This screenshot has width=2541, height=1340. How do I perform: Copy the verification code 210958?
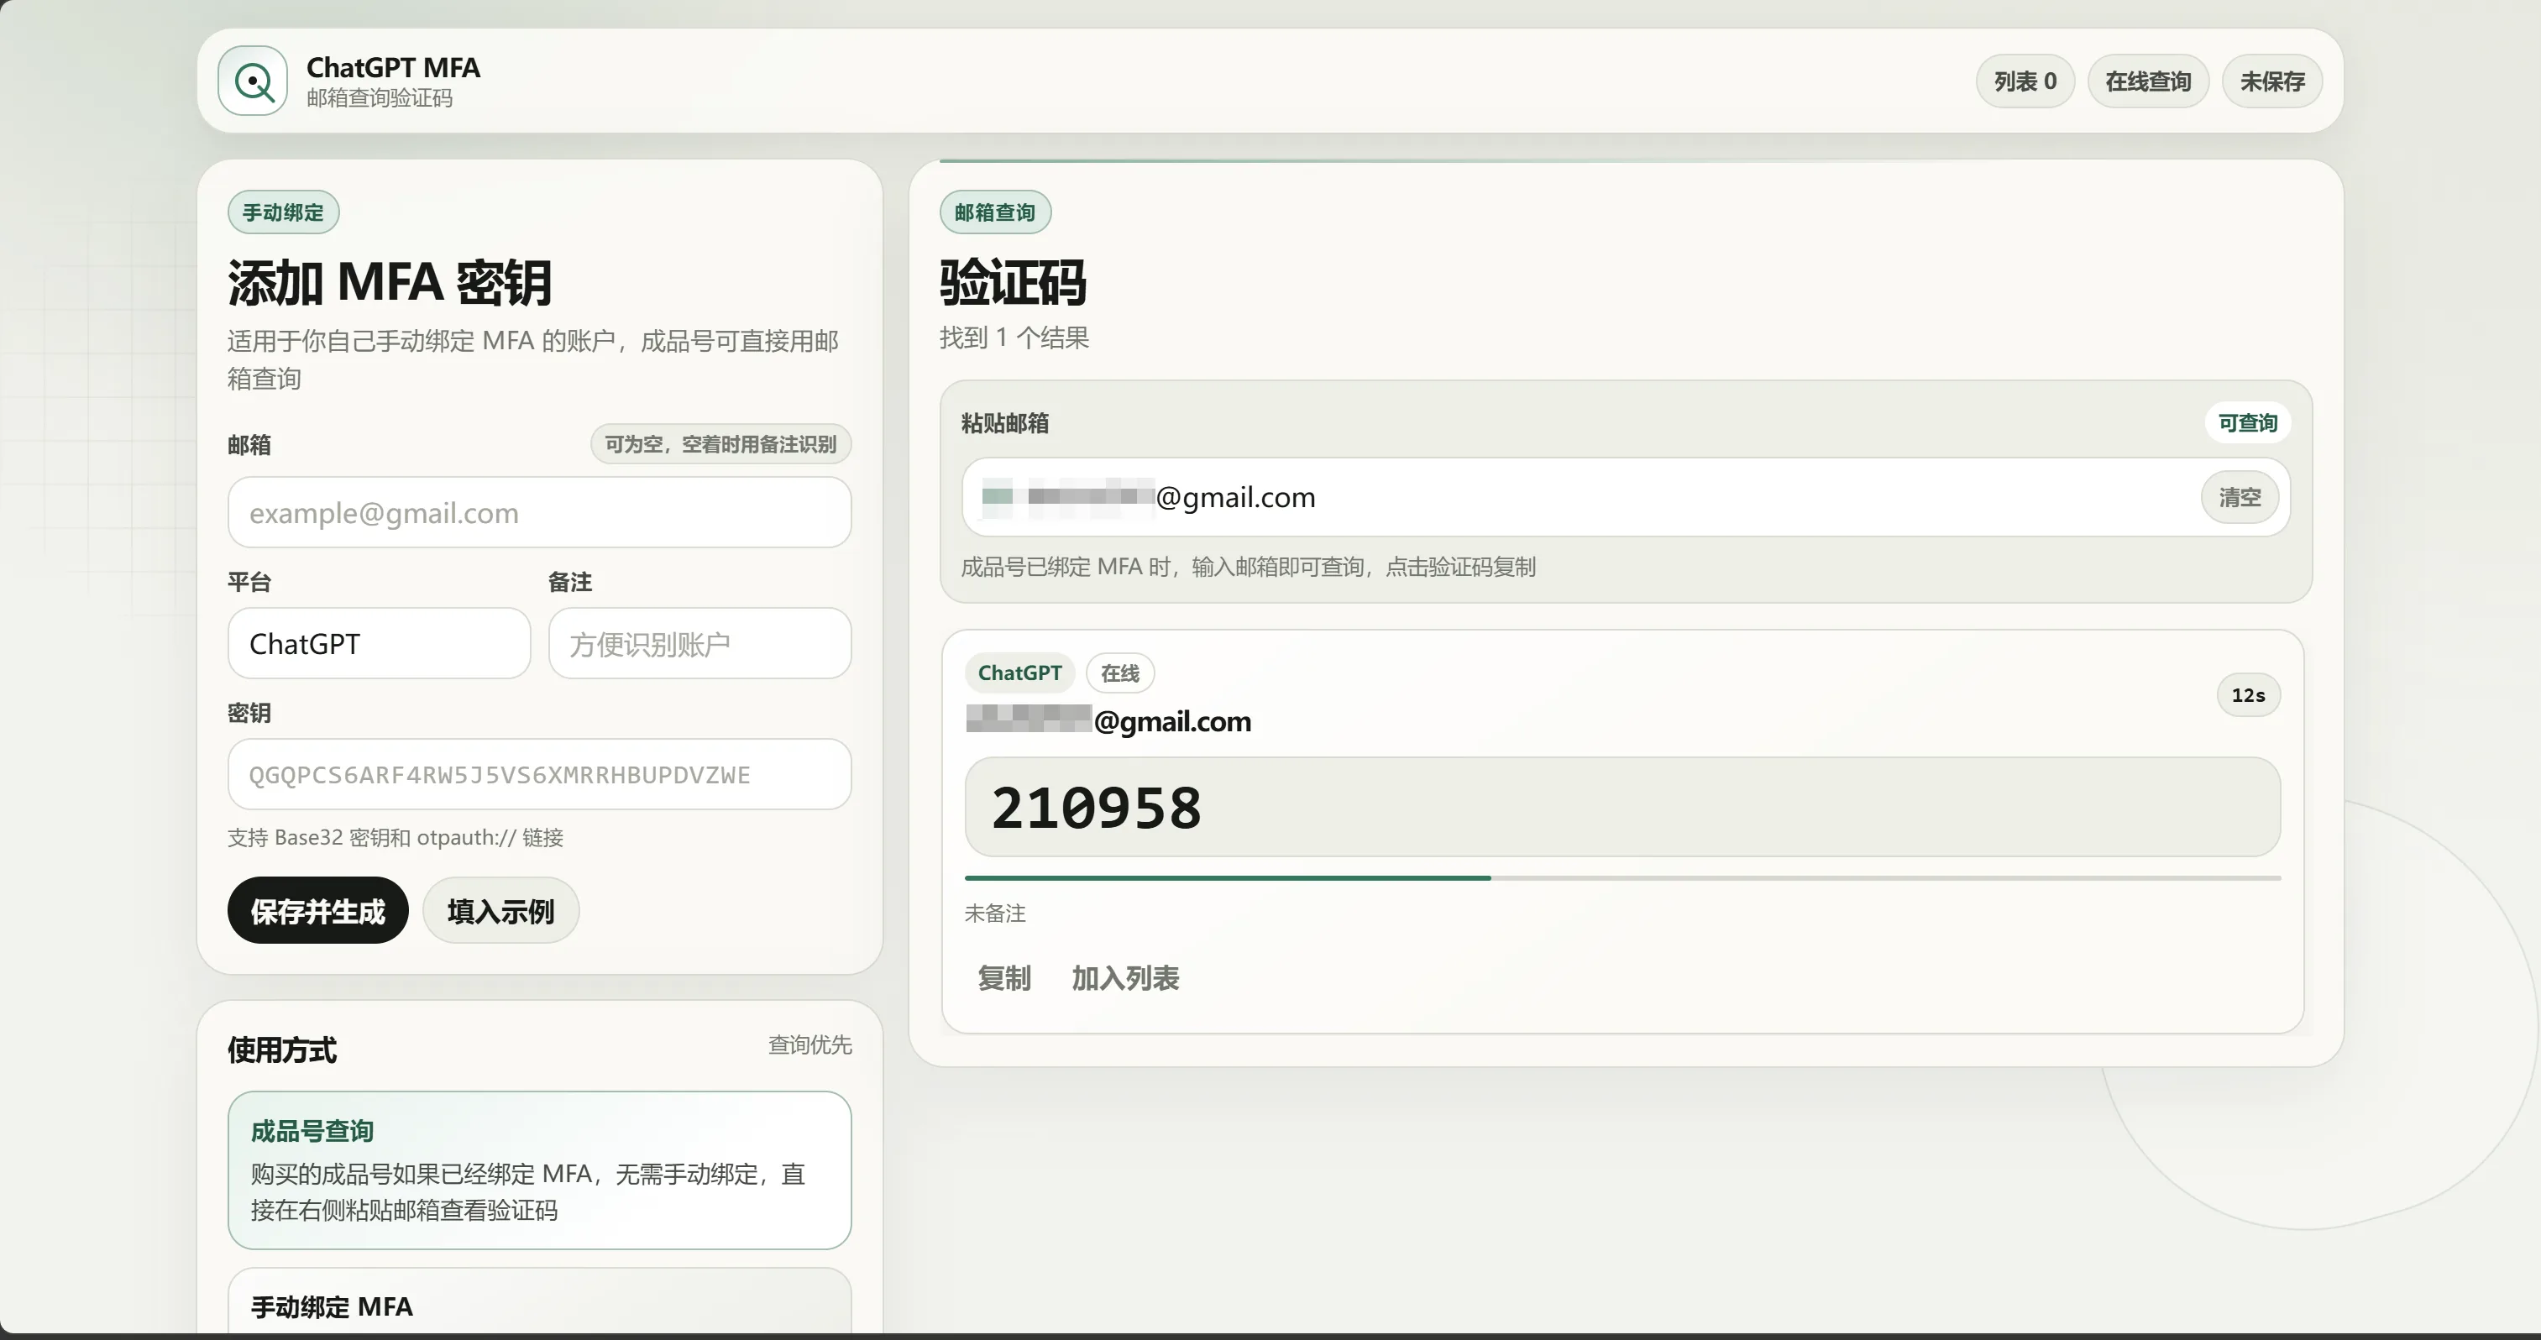1622,808
